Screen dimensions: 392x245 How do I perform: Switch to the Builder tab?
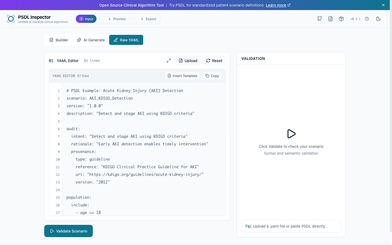[59, 40]
